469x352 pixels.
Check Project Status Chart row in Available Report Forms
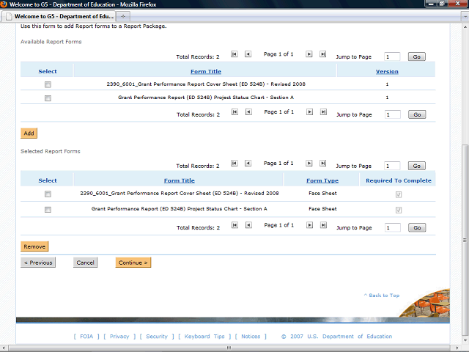coord(48,98)
